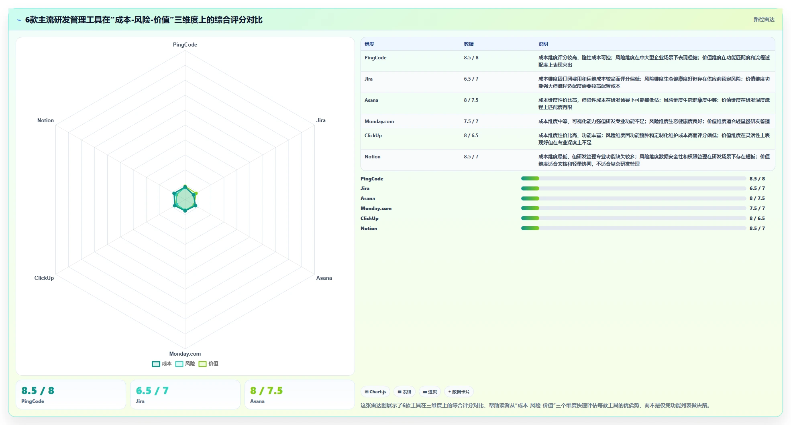The width and height of the screenshot is (791, 425).
Task: Click the 数据卡片 tag
Action: 459,392
